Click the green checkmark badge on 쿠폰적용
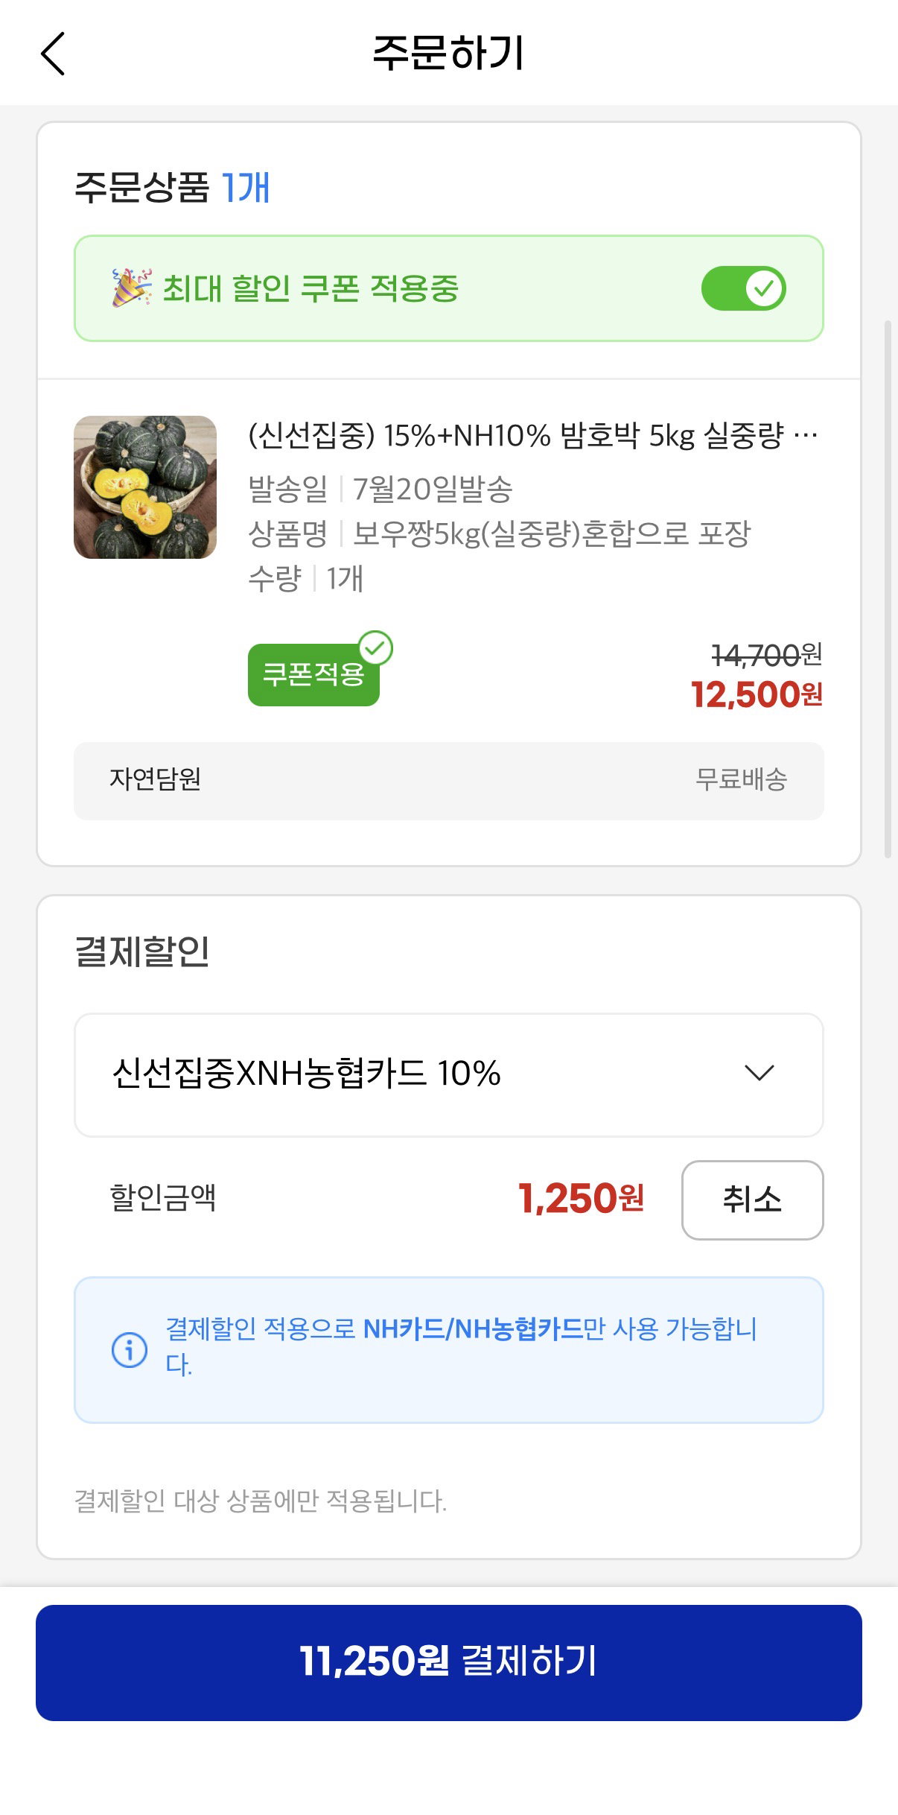898x1815 pixels. pos(376,648)
